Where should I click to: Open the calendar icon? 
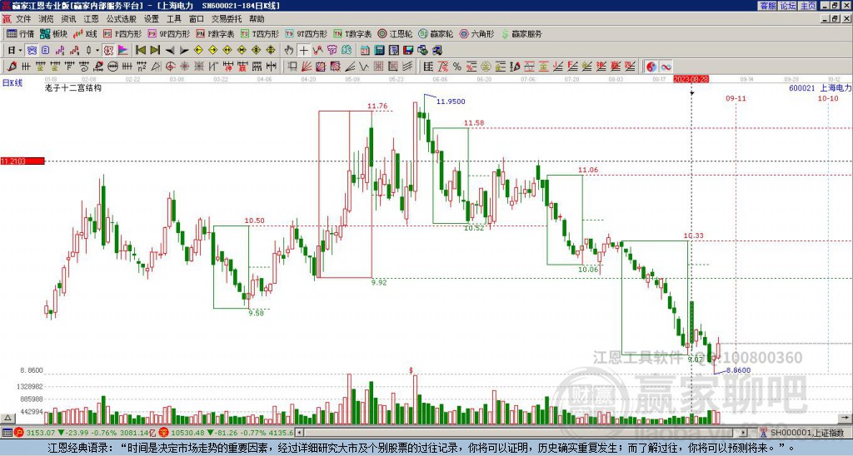click(365, 50)
